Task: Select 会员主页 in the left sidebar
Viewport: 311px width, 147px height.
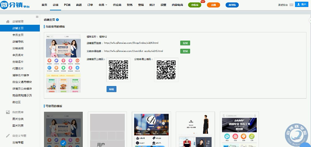Action: [18, 35]
